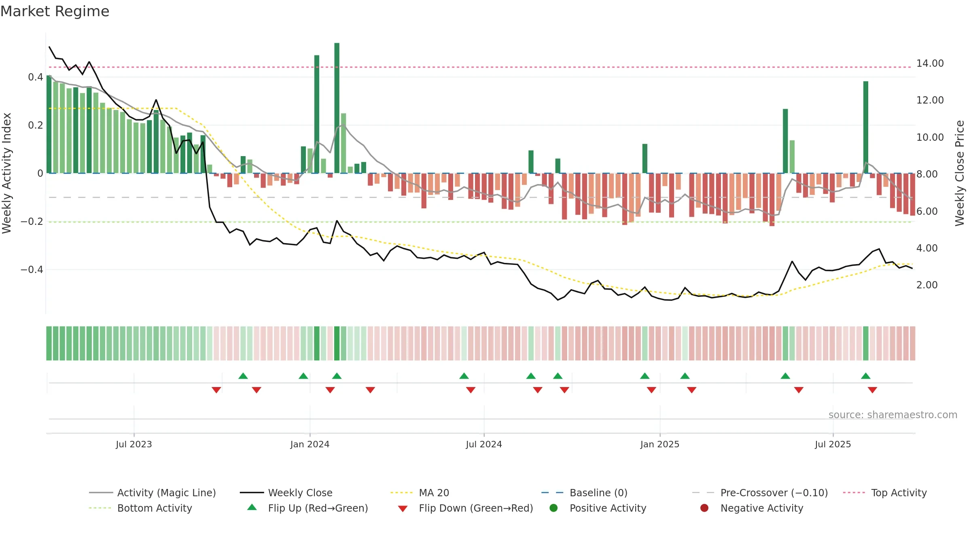971x546 pixels.
Task: Click the Jul 2023 axis label
Action: (134, 444)
